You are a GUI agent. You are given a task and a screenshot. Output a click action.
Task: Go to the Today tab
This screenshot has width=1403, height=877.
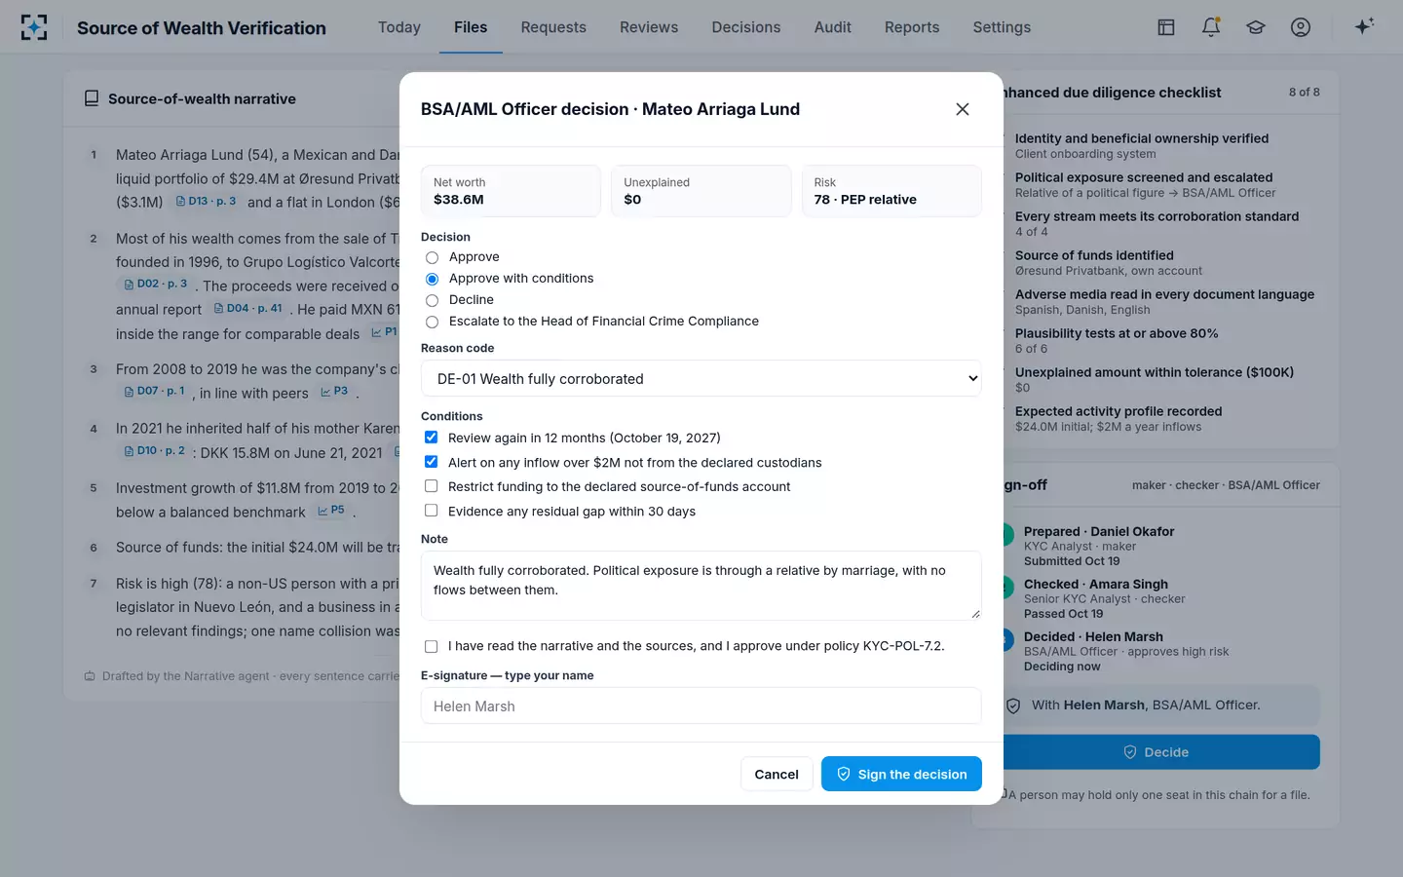click(x=399, y=27)
